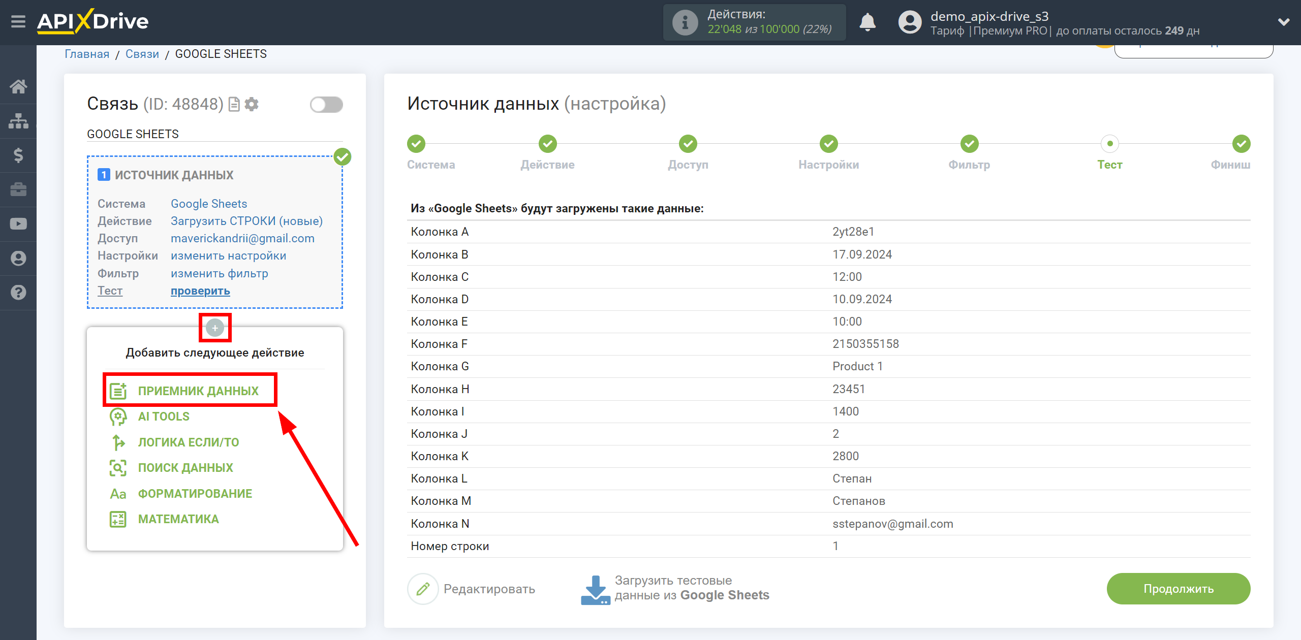
Task: Copy connection via document icon
Action: point(234,104)
